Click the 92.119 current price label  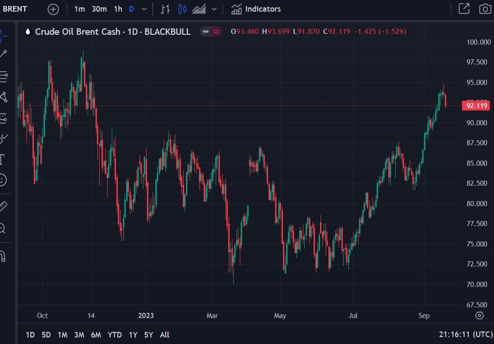476,106
